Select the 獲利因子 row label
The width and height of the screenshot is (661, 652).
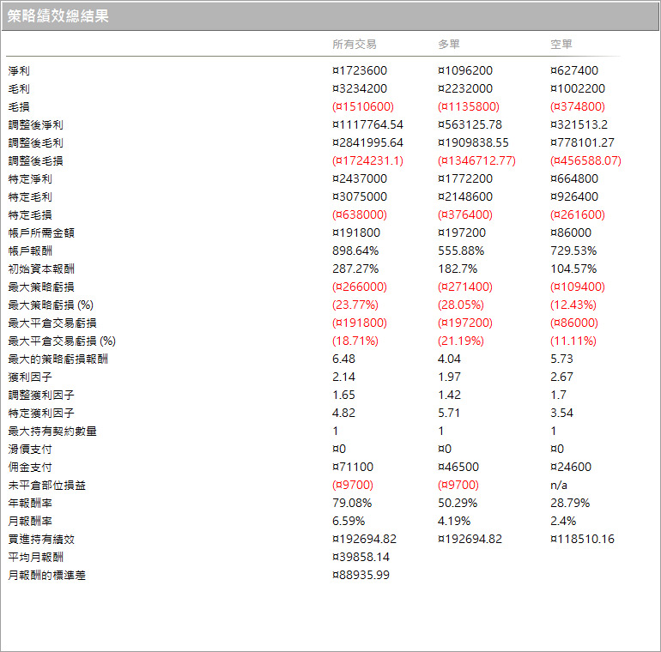click(x=30, y=377)
